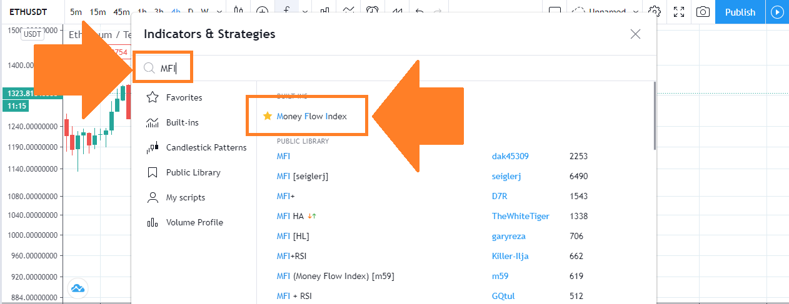Open author seiglerj's profile
This screenshot has height=304, width=789.
tap(506, 176)
